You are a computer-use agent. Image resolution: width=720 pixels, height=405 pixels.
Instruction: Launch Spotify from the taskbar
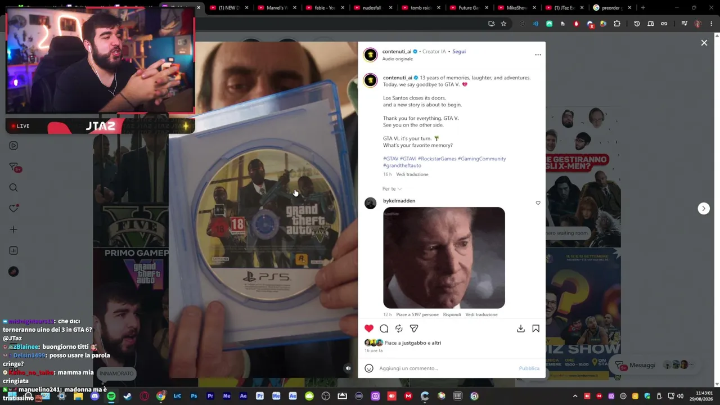click(111, 396)
